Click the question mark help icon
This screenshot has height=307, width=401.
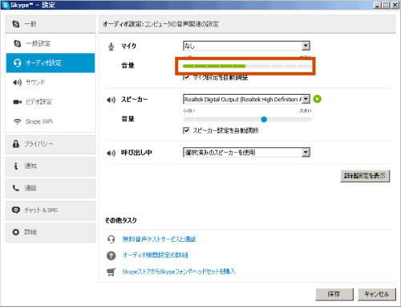pos(111,256)
